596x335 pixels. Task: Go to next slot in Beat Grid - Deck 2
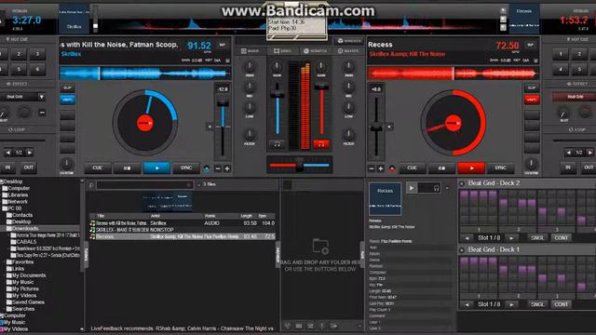coord(511,238)
